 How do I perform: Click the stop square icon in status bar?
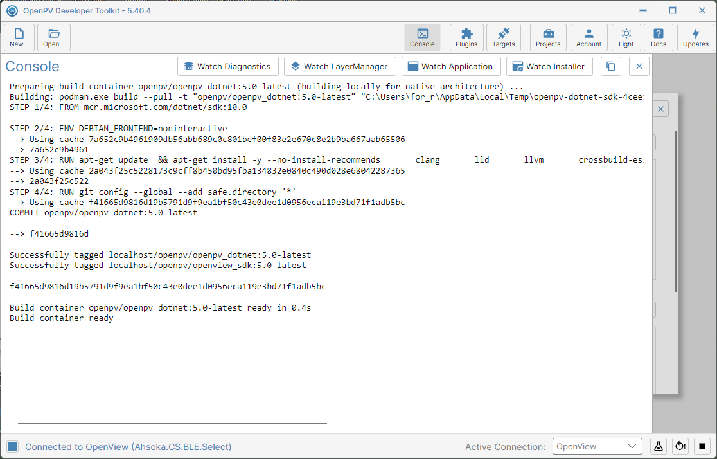tap(702, 446)
